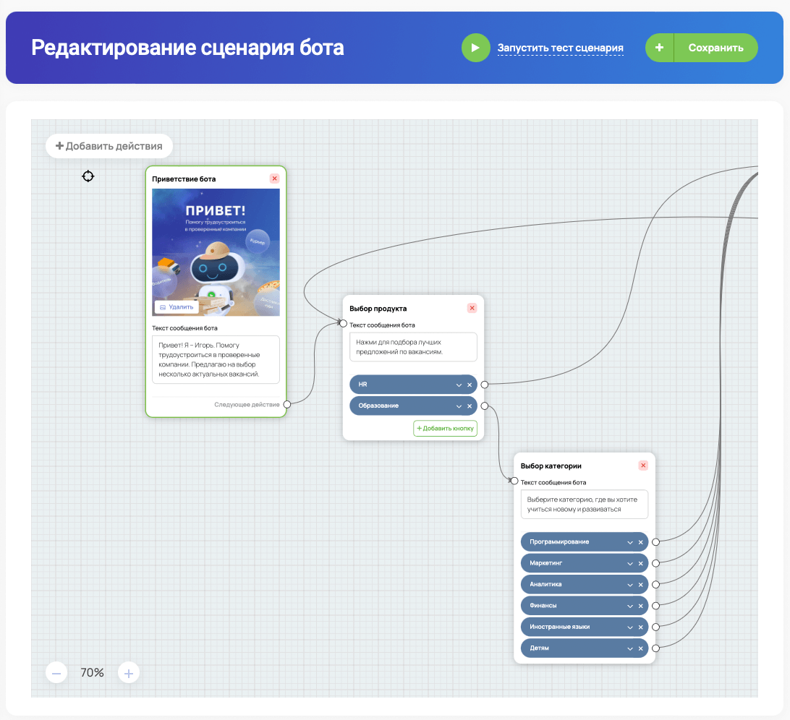Click 'Следующее действие' output connector circle
790x720 pixels.
[287, 404]
